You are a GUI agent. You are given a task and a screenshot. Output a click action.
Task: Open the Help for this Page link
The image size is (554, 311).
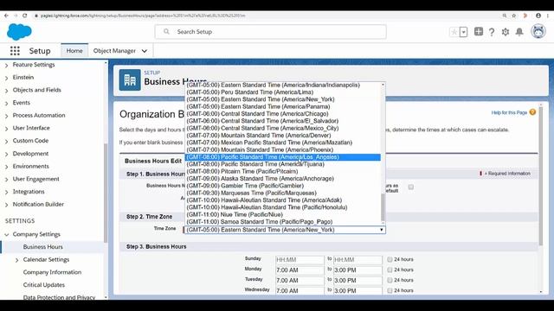509,112
